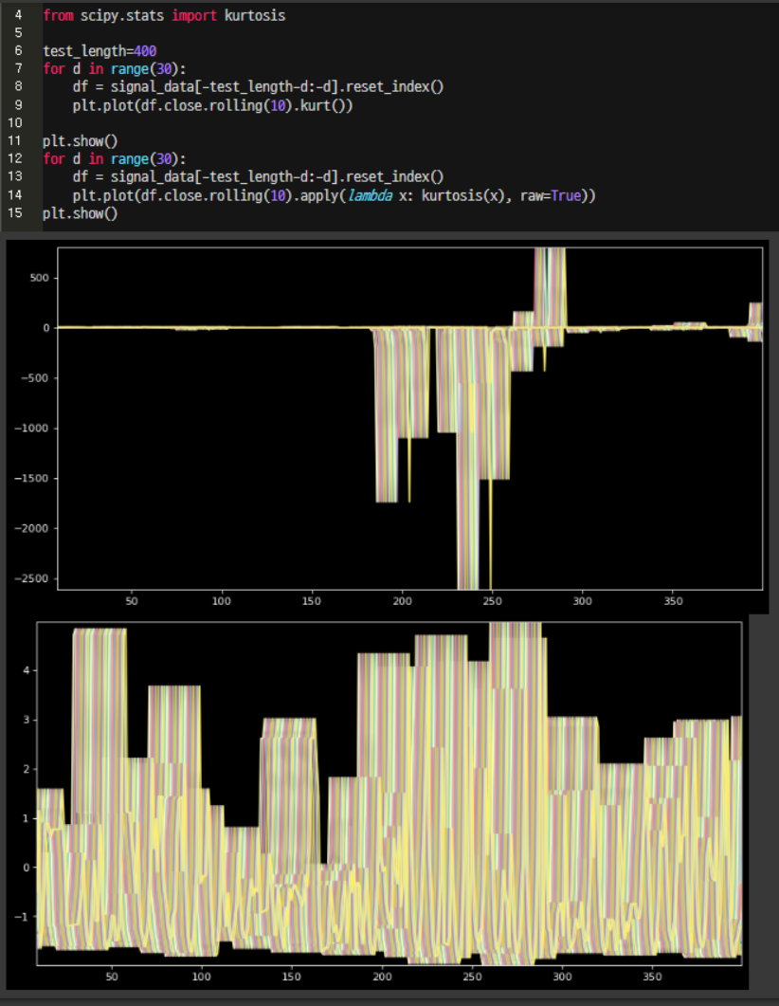The height and width of the screenshot is (1006, 779).
Task: Place cursor on line 13 signal_data slicing code
Action: coord(258,176)
